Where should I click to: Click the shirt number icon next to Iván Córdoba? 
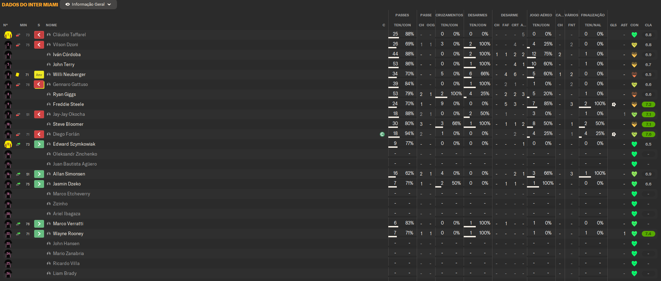tap(8, 55)
